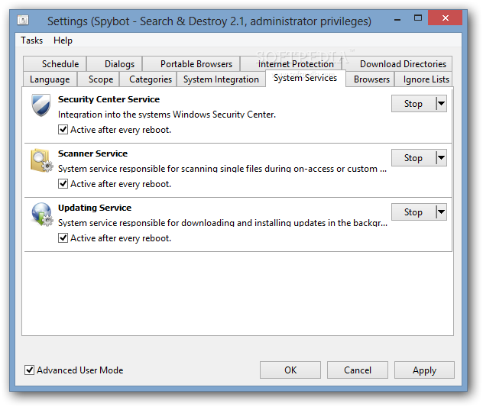Open the Help menu
This screenshot has height=407, width=483.
63,40
